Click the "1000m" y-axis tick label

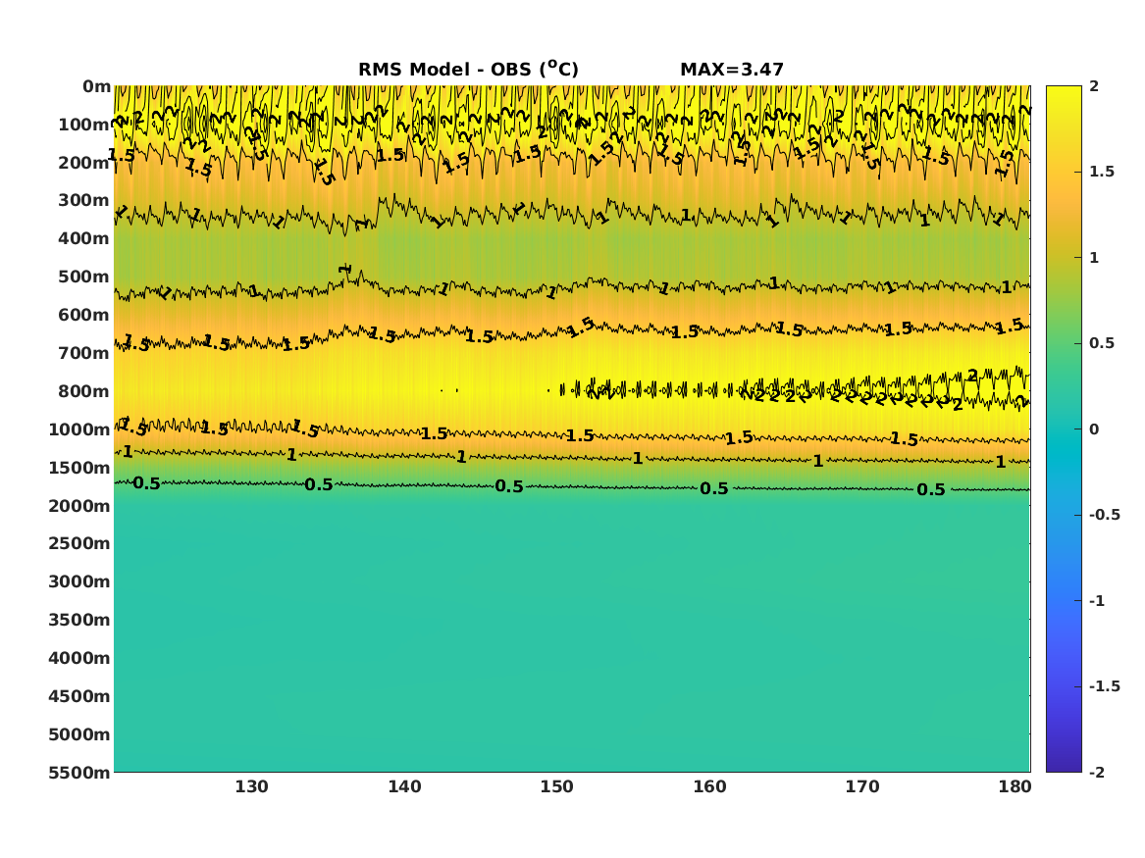(x=79, y=429)
